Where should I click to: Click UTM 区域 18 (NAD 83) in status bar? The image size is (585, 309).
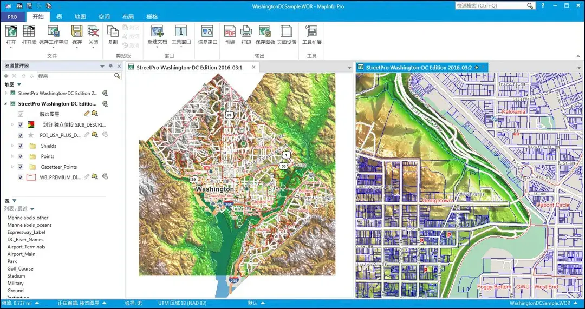[x=182, y=304]
